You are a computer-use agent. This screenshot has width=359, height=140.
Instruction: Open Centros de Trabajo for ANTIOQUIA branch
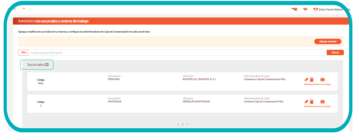point(322,102)
